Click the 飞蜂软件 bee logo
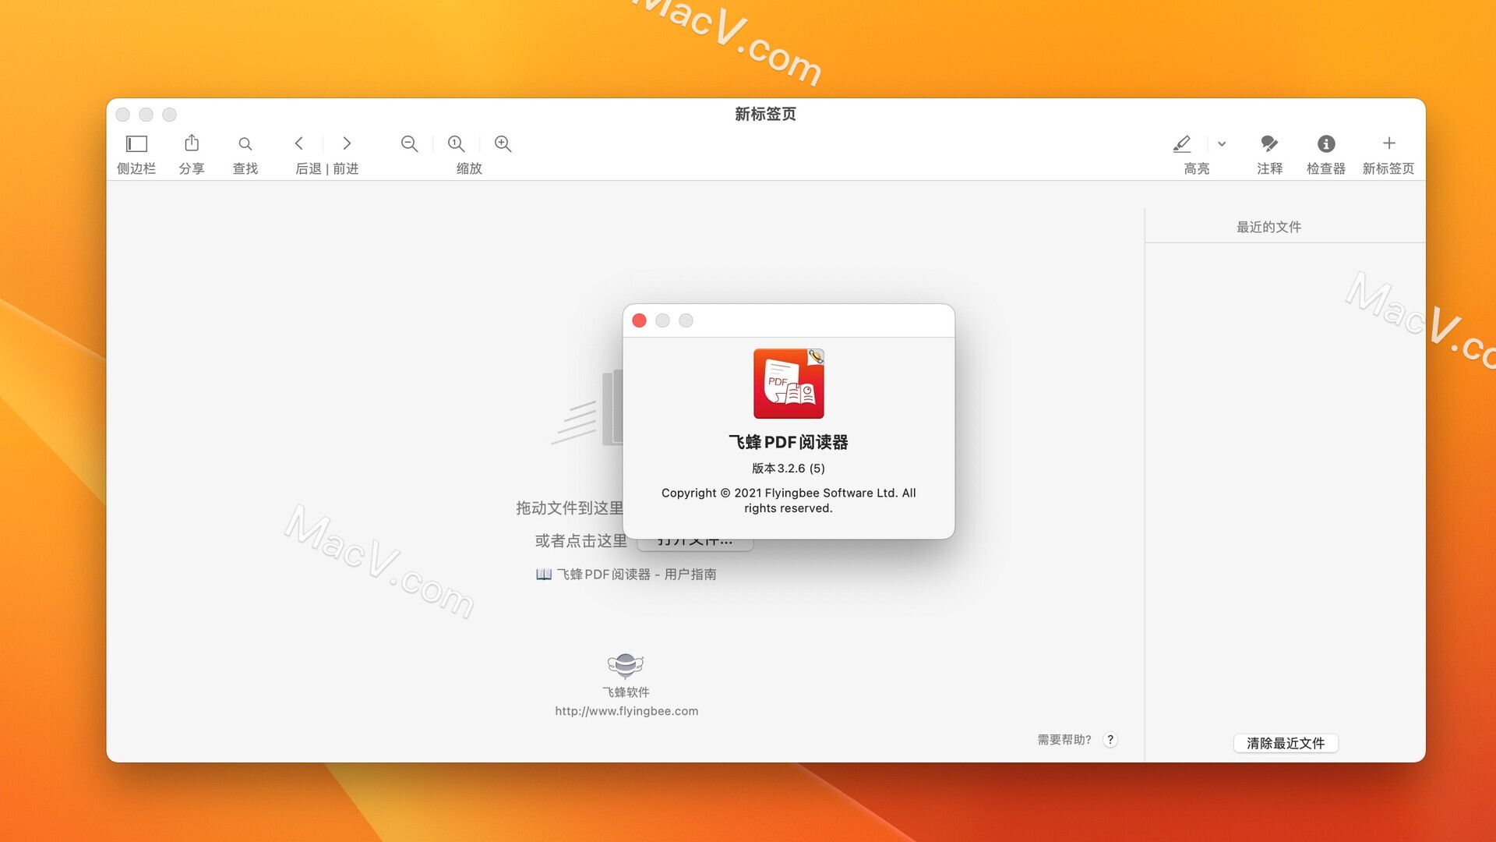 click(626, 666)
